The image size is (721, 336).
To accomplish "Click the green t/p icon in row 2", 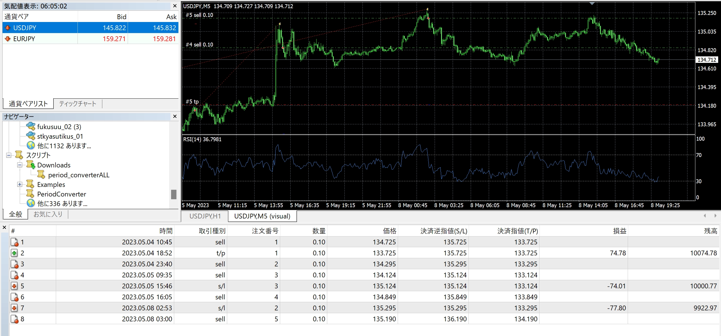I will (14, 253).
